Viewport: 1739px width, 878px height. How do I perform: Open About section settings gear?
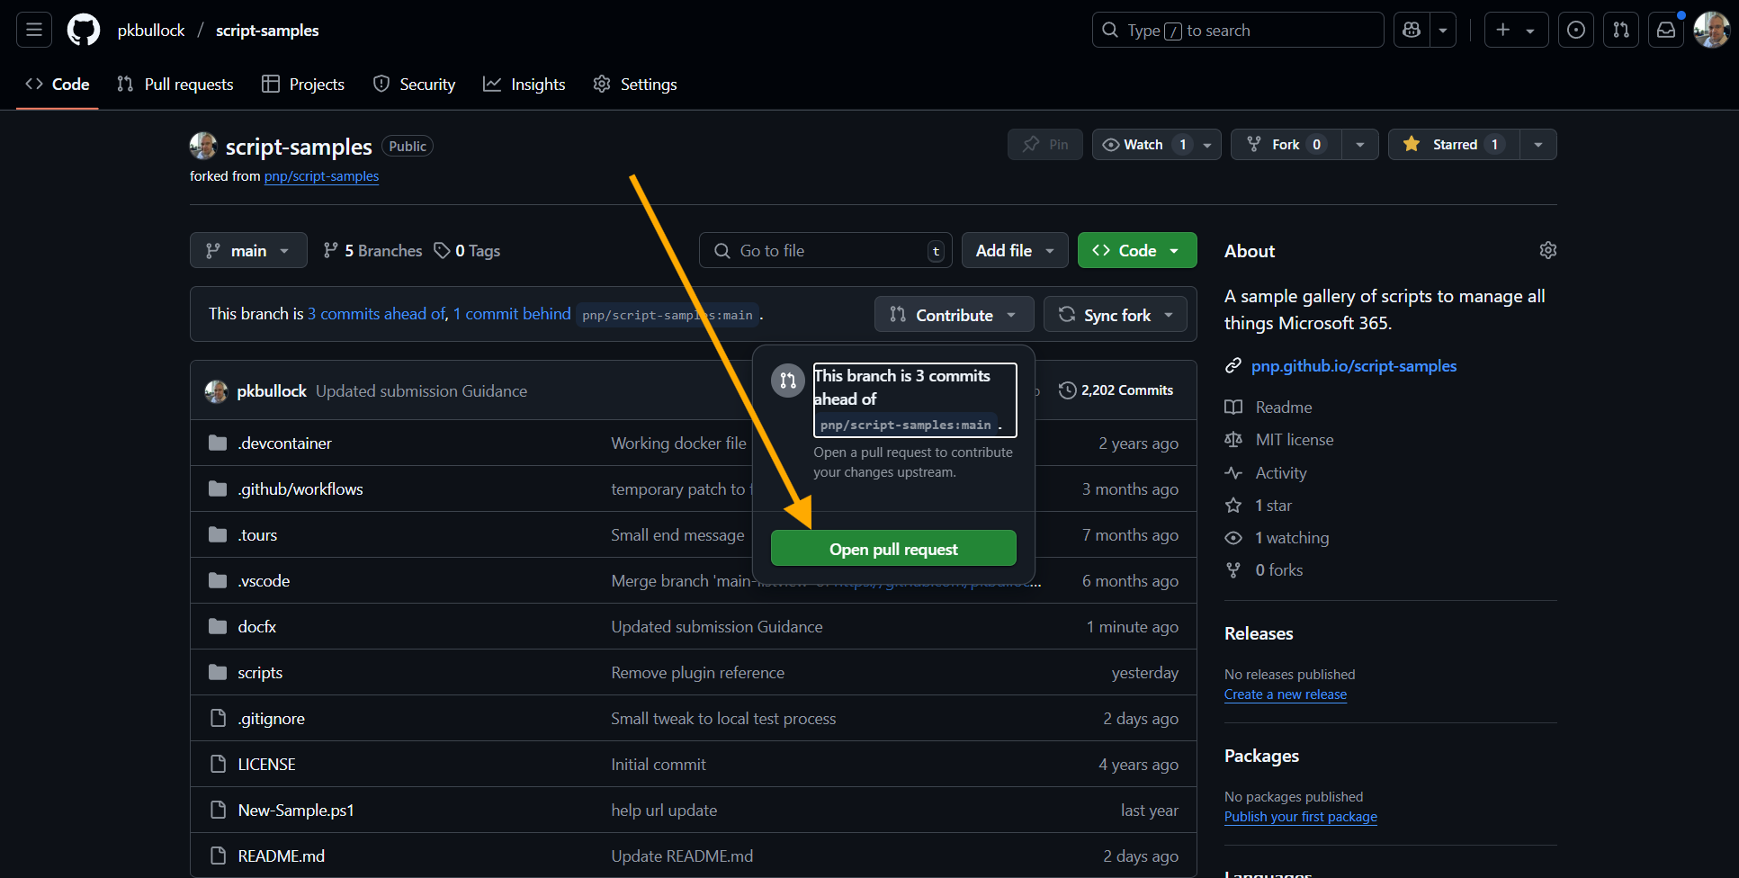[1547, 250]
